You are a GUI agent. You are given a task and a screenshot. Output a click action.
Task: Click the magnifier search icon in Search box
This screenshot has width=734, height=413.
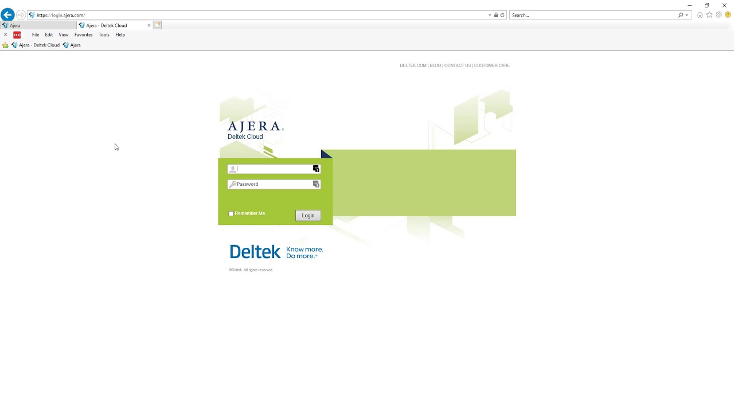point(681,15)
